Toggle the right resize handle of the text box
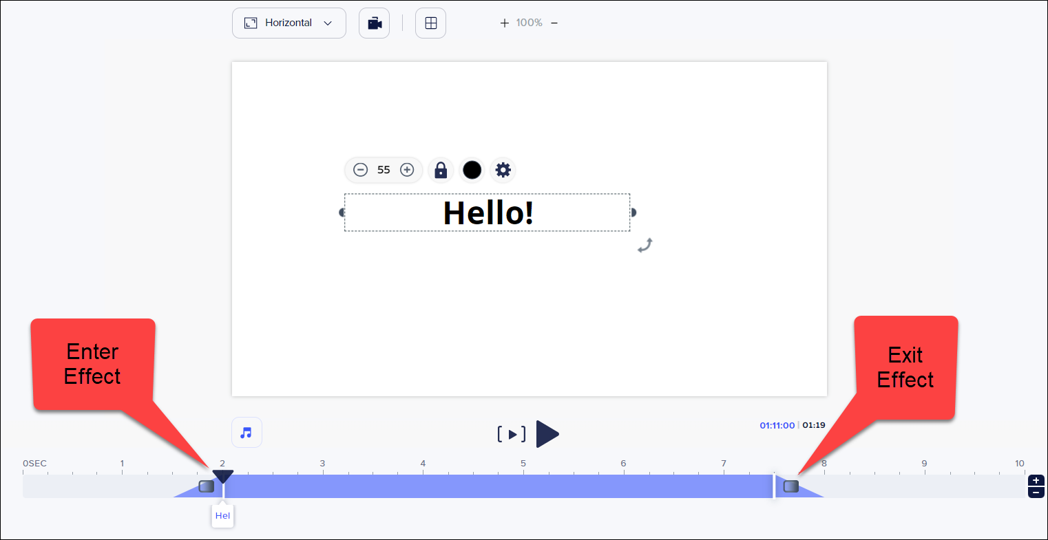1048x540 pixels. click(631, 213)
